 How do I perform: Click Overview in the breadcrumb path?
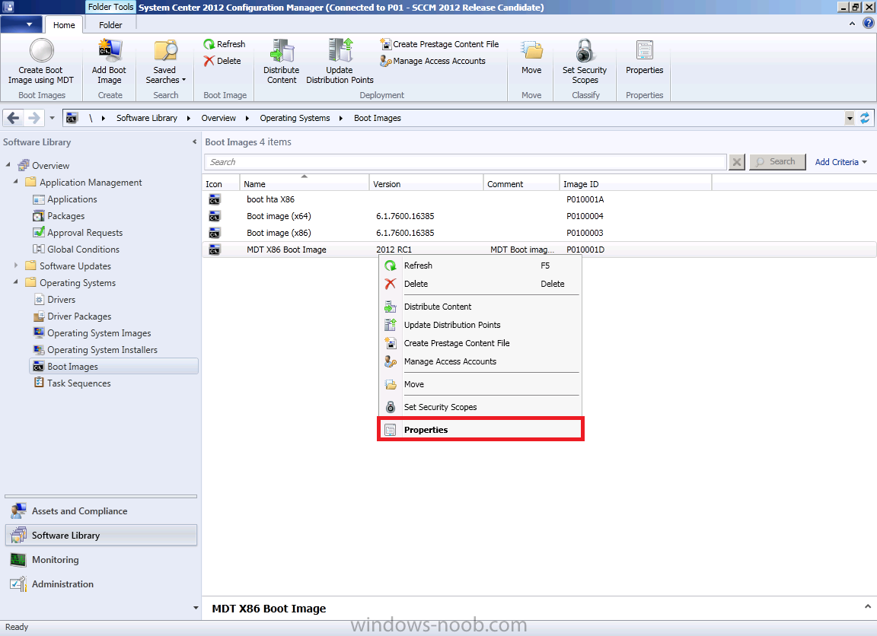pos(218,118)
